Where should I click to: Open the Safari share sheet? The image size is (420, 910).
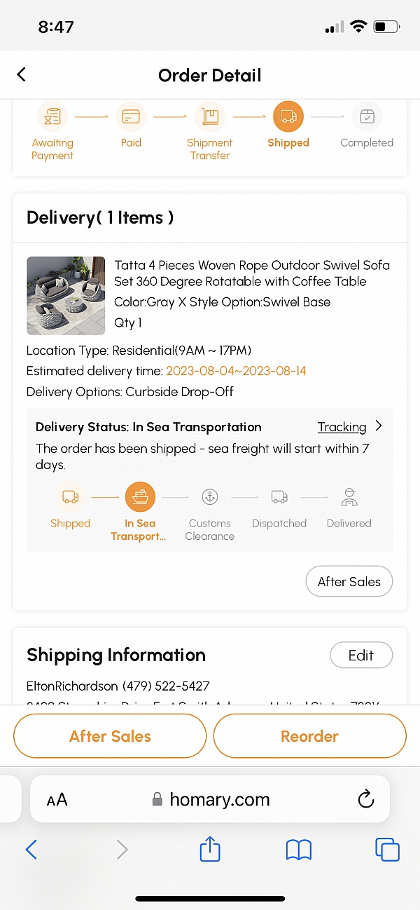point(209,849)
